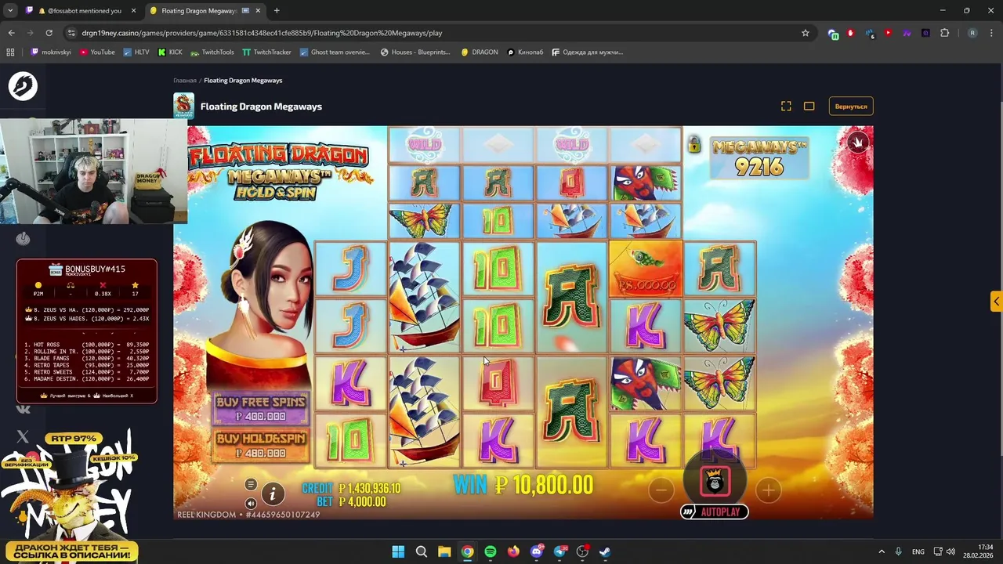Open the VK social link in sidebar
1003x564 pixels.
23,409
